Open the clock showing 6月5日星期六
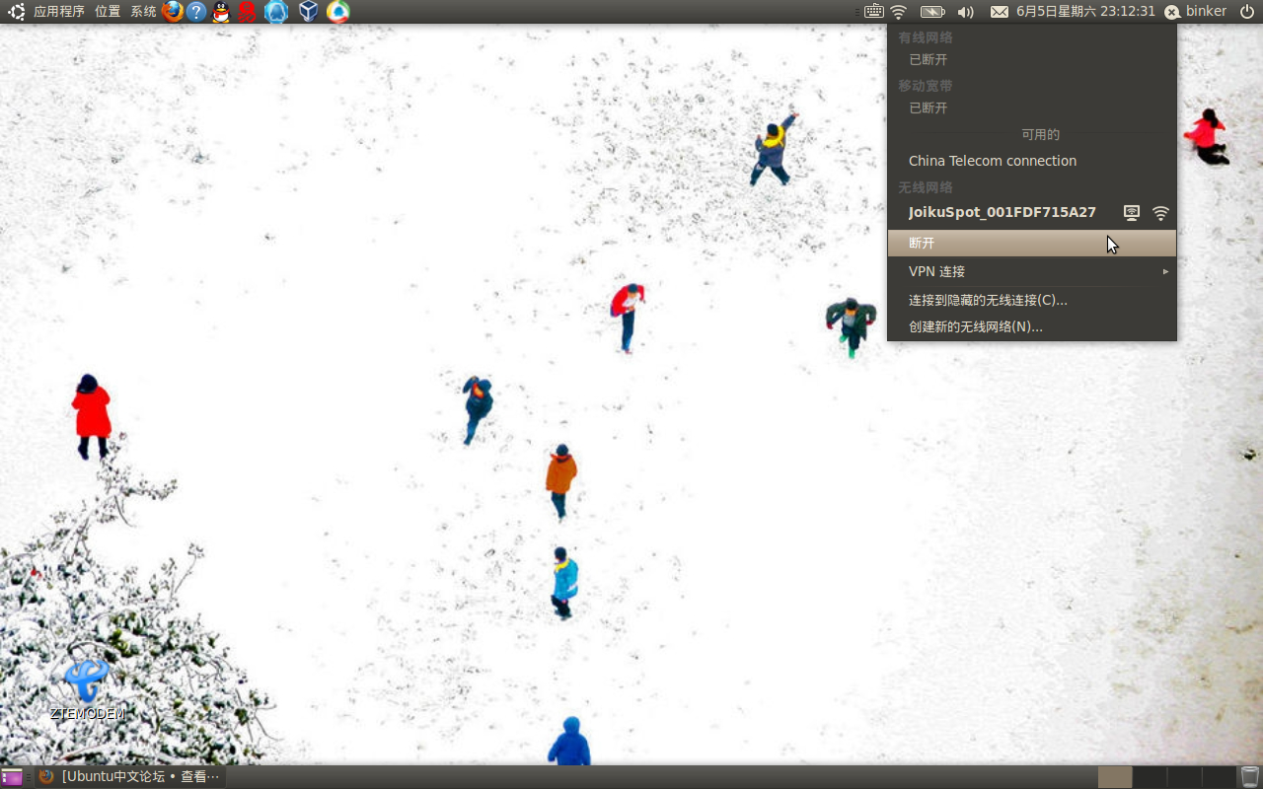The height and width of the screenshot is (789, 1263). coord(1085,12)
